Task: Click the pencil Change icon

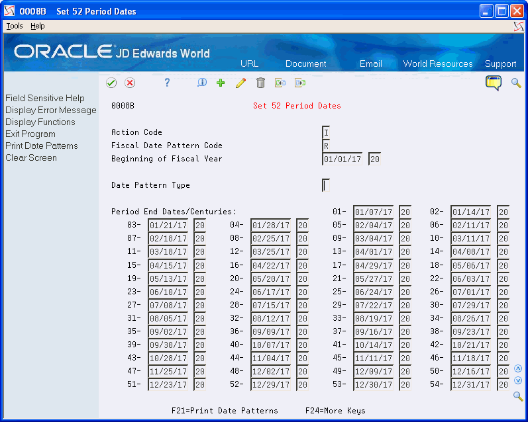Action: (x=240, y=83)
